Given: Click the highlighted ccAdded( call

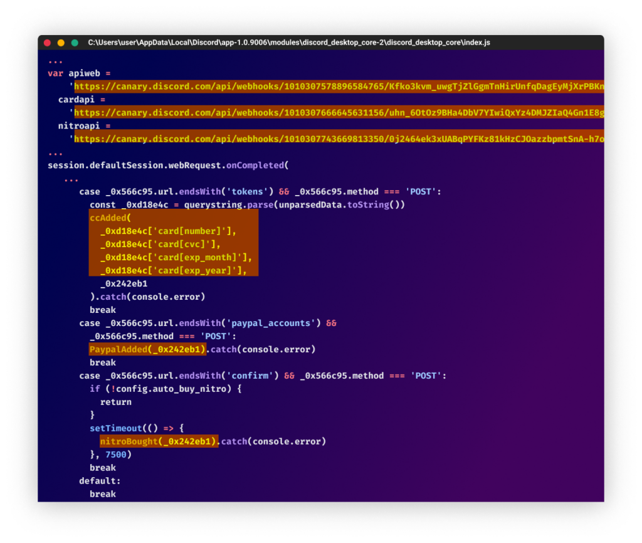Looking at the screenshot, I should 110,218.
